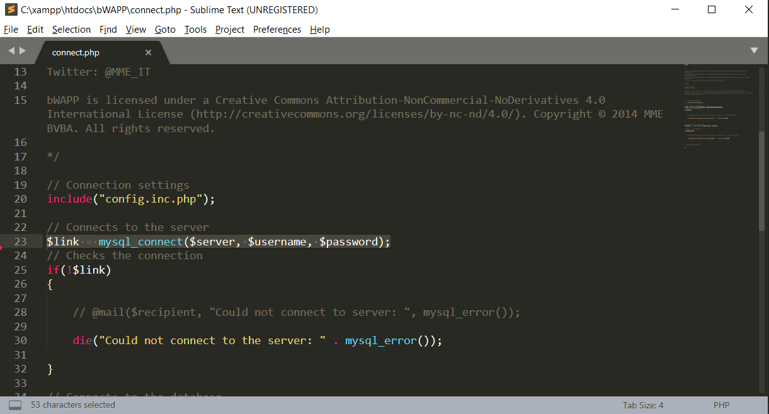Open the View menu
This screenshot has width=769, height=414.
[135, 30]
